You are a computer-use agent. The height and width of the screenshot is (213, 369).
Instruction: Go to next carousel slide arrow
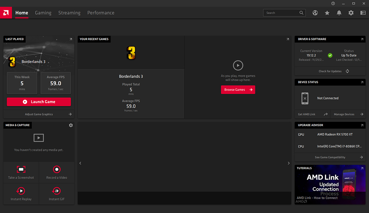pyautogui.click(x=289, y=163)
